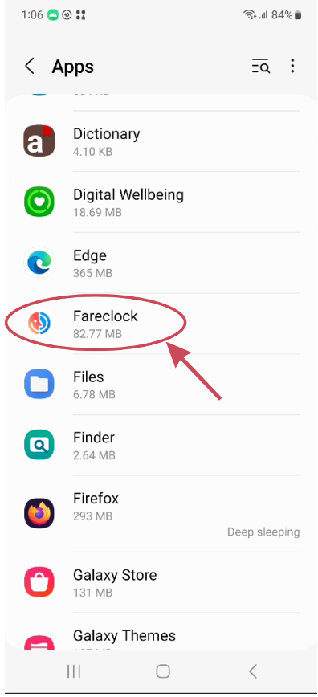Tap the Galaxy Store bag icon
The width and height of the screenshot is (318, 697).
coord(39,582)
